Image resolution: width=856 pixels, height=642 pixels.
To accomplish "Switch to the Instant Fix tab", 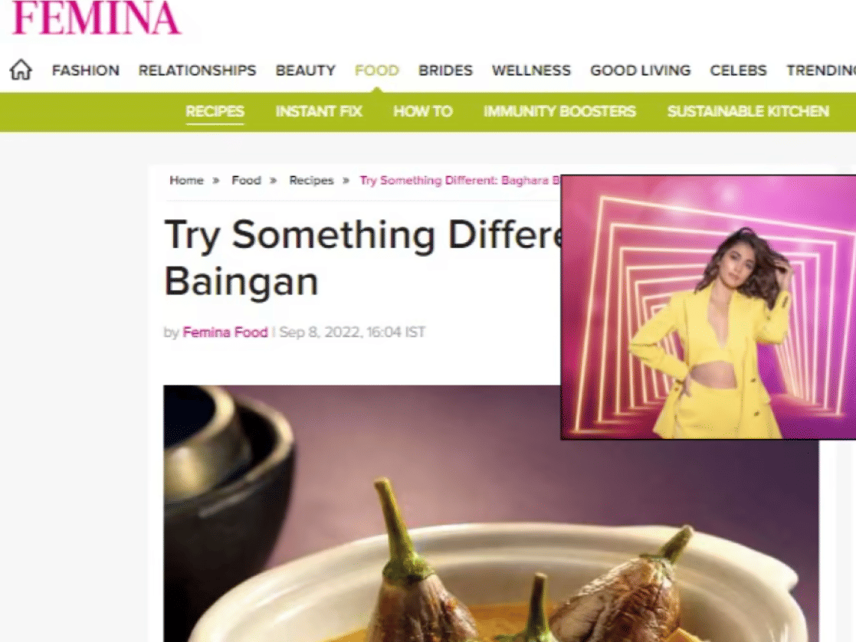I will [x=319, y=111].
